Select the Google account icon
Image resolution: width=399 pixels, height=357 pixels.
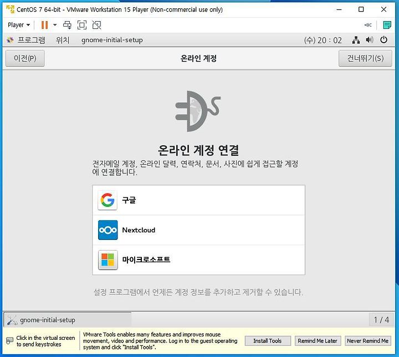(x=108, y=200)
